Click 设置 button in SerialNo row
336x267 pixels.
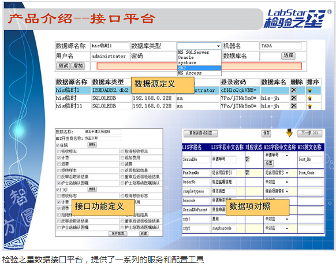[269, 164]
